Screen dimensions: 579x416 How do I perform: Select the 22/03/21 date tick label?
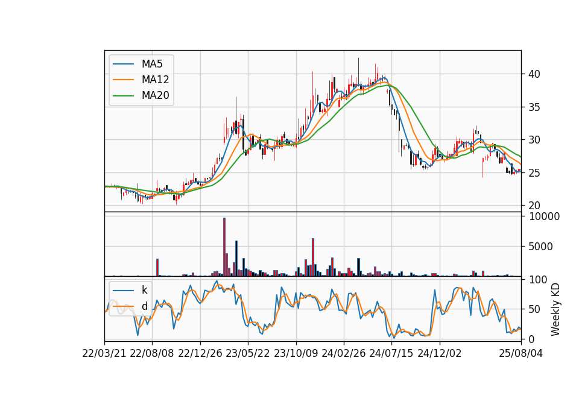(104, 353)
